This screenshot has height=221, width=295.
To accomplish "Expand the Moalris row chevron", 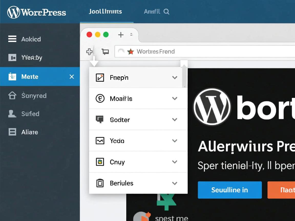I will [175, 98].
